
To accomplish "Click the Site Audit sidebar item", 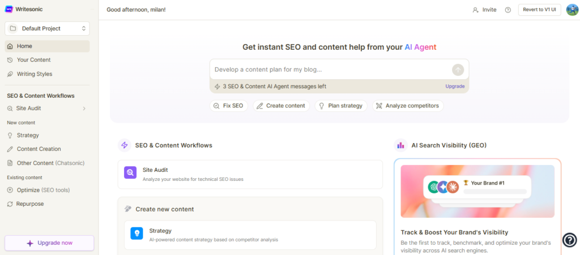I will 47,108.
